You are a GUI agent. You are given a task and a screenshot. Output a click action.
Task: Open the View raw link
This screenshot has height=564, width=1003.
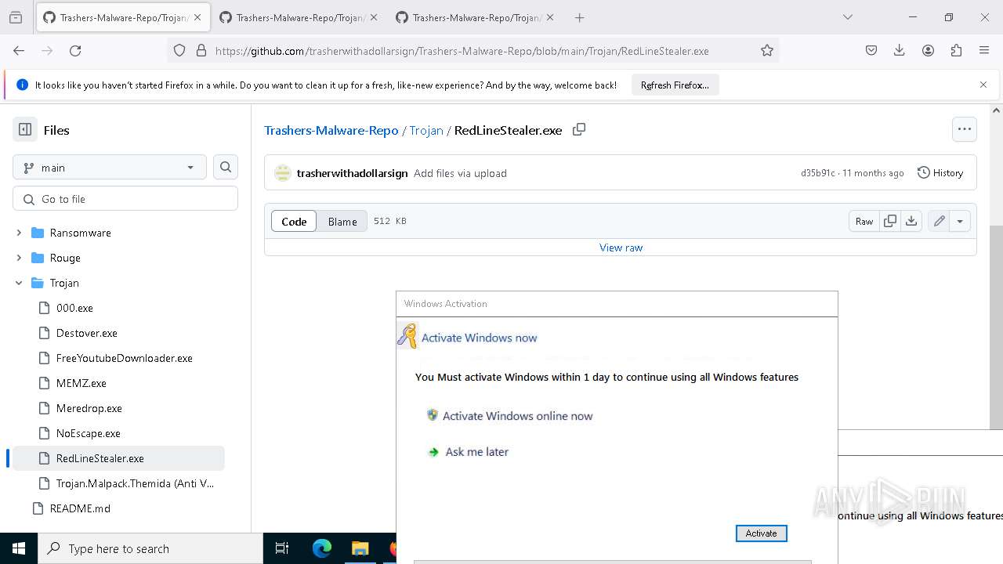coord(621,248)
